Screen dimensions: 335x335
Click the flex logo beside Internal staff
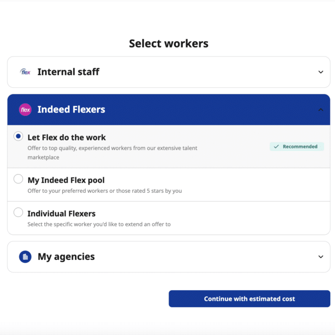pyautogui.click(x=25, y=72)
